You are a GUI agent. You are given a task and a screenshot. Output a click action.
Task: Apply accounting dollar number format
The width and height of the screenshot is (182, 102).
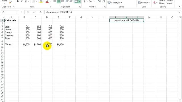coord(84,1)
